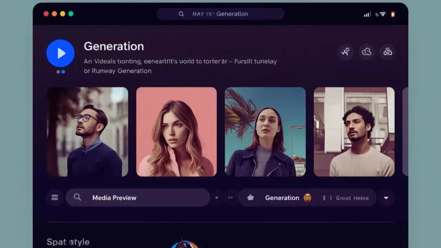Click the rightmost round header icon
Image resolution: width=441 pixels, height=248 pixels.
[x=388, y=52]
